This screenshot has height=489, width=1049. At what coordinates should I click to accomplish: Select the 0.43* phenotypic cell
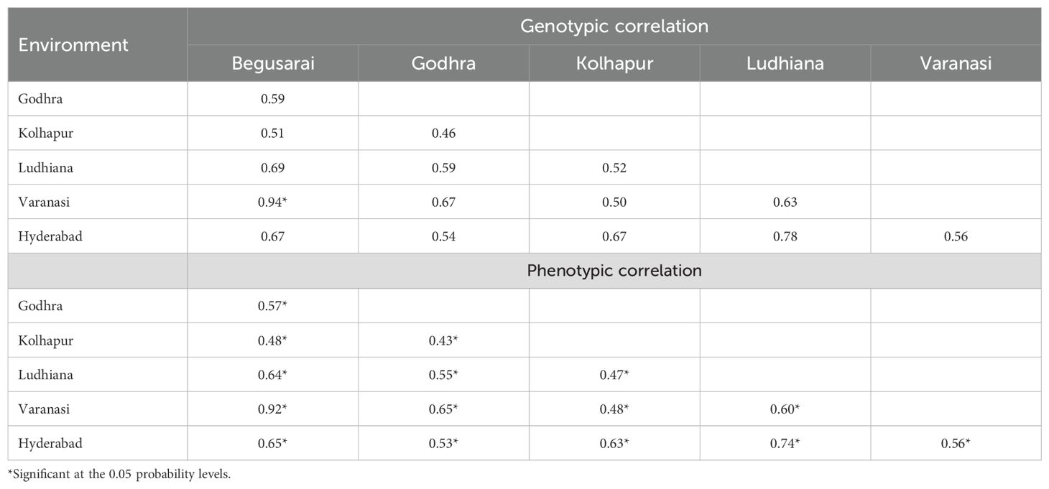coord(443,340)
